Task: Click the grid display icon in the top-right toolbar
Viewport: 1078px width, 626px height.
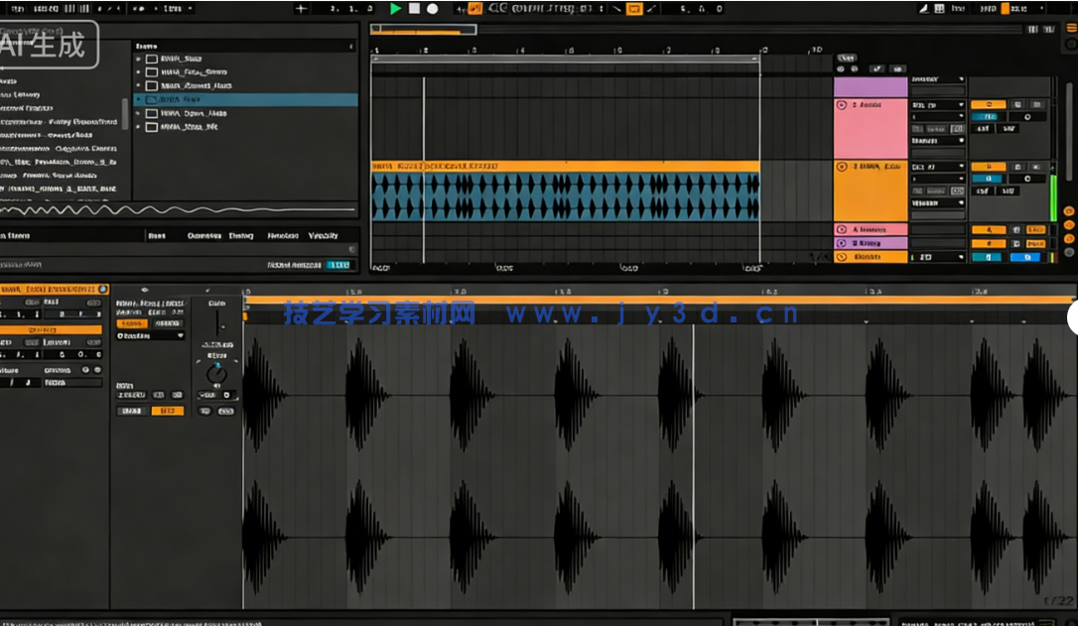Action: pos(939,9)
